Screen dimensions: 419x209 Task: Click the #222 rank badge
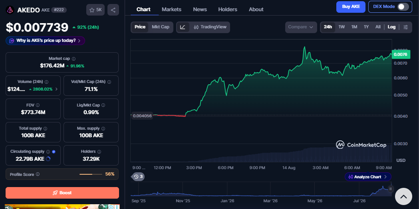(x=59, y=10)
